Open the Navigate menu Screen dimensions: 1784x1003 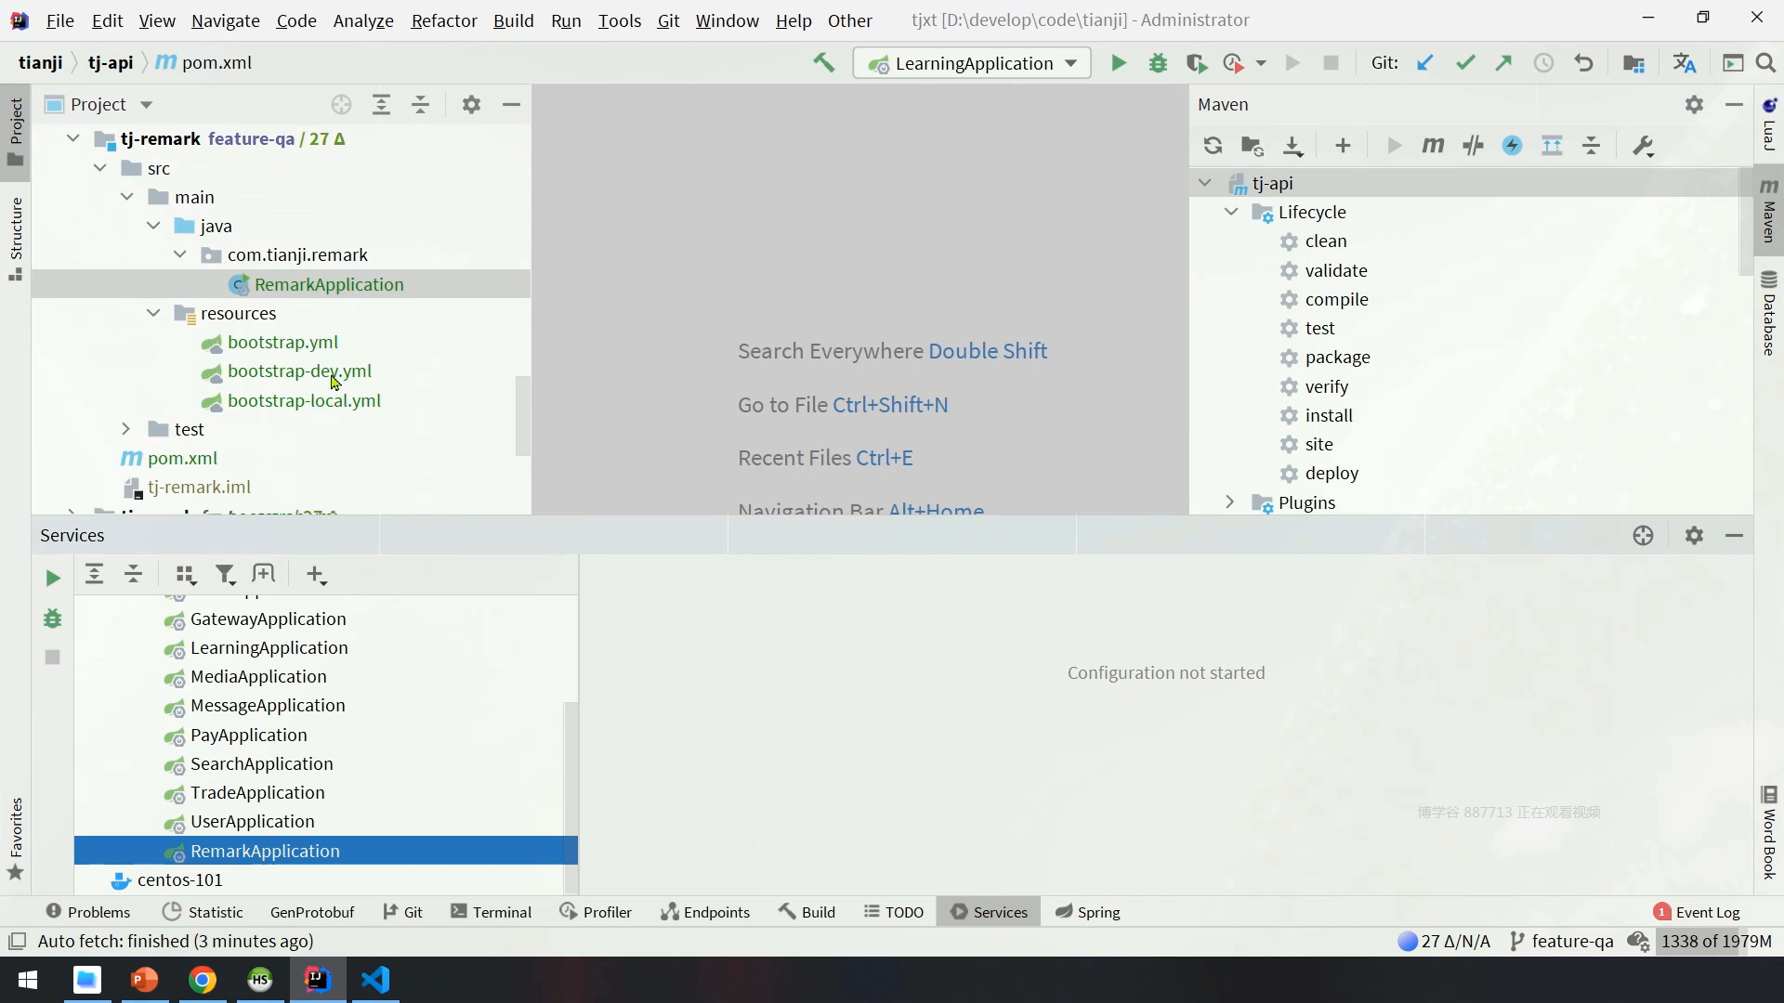[x=225, y=20]
